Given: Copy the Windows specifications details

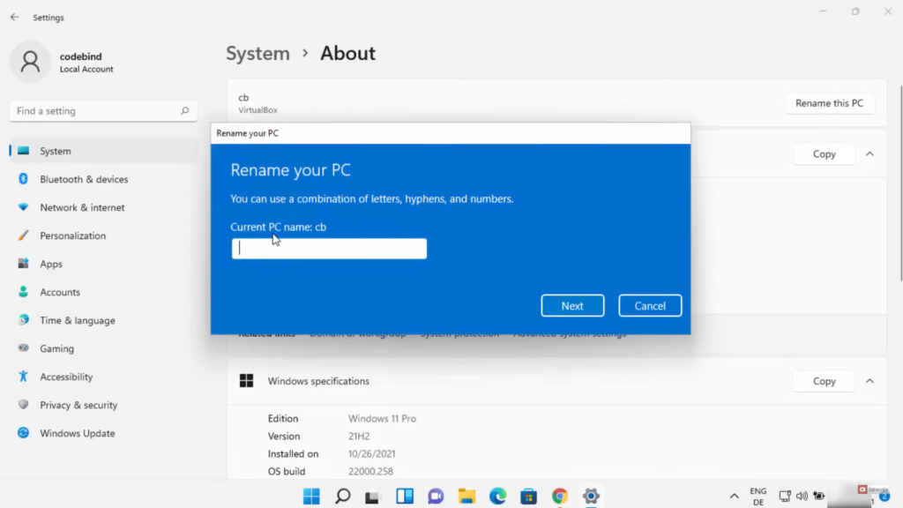Looking at the screenshot, I should (x=824, y=381).
